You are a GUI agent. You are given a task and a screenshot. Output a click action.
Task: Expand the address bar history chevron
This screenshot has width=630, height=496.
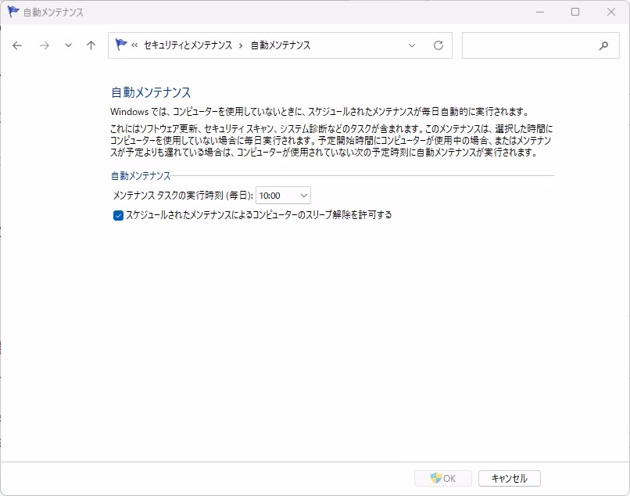(x=412, y=45)
